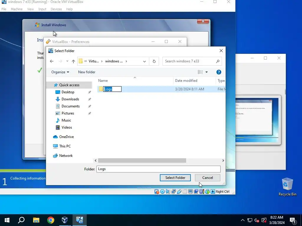Expand the breadcrumb chevron after 'windows ...'
This screenshot has height=226, width=302.
coord(126,61)
